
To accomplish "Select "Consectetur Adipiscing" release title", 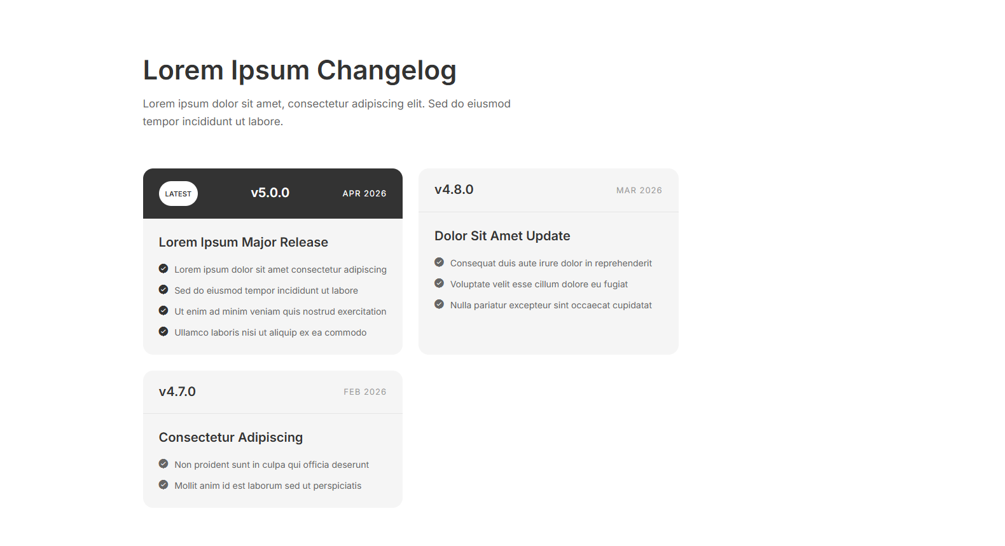I will pyautogui.click(x=231, y=437).
